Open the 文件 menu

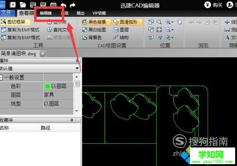pos(7,13)
